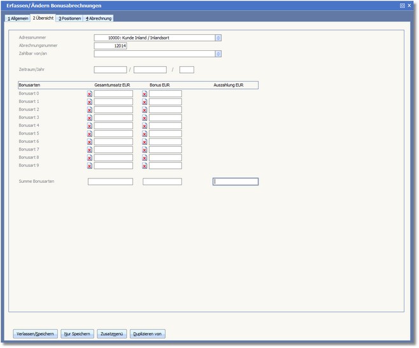Click red X icon beside Bonusart 7 Bonus field
This screenshot has width=419, height=348.
tap(145, 150)
